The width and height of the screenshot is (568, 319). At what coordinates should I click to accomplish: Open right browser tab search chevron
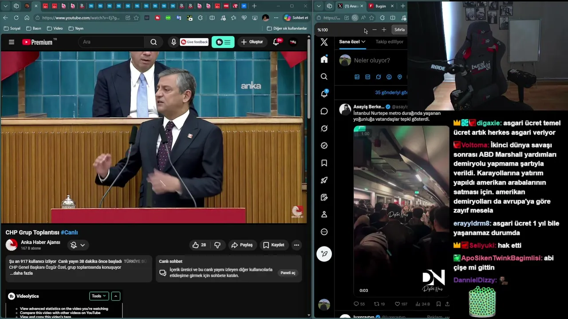tap(319, 6)
